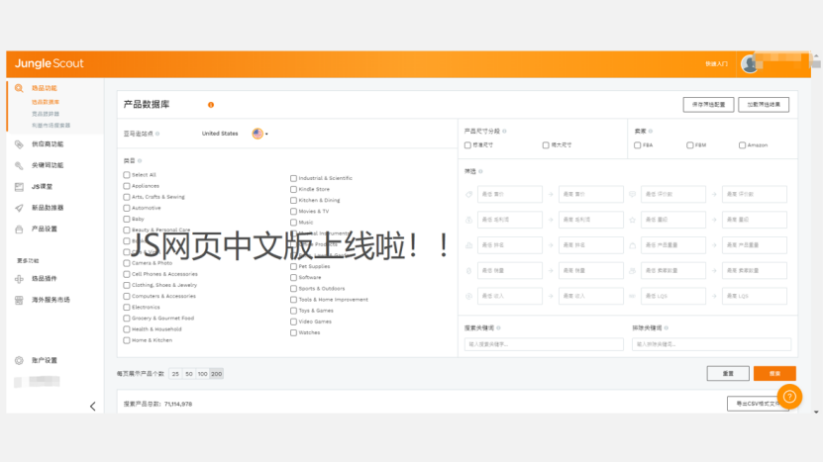Click the info icon beside include keywords
Viewport: 823px width, 462px height.
pos(498,328)
